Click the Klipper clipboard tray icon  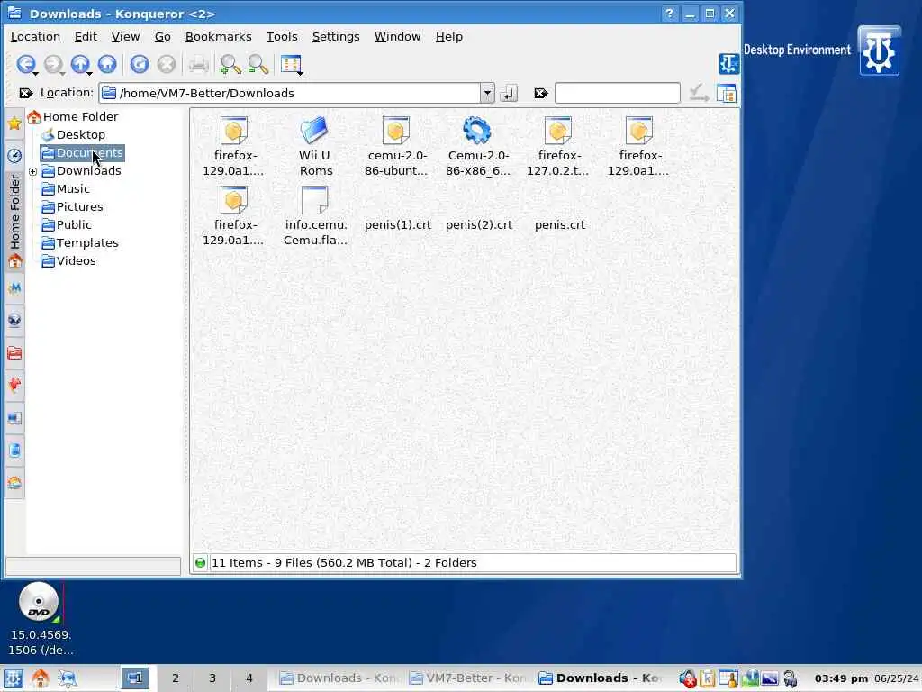(x=707, y=678)
